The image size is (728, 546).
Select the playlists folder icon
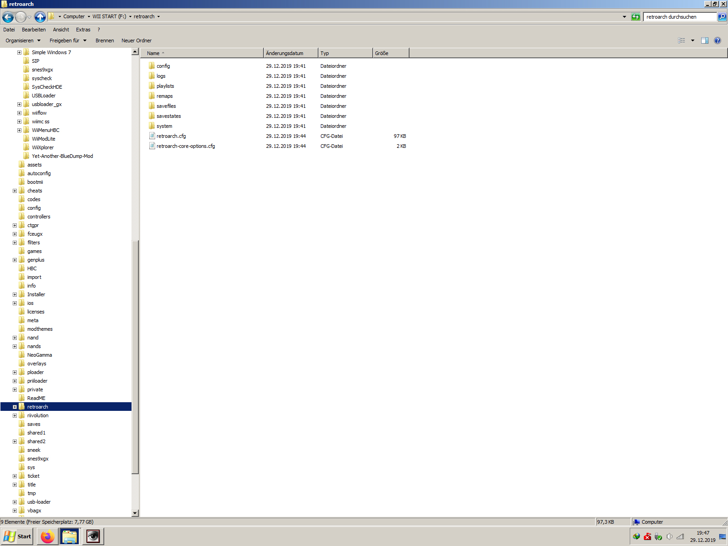click(x=152, y=86)
